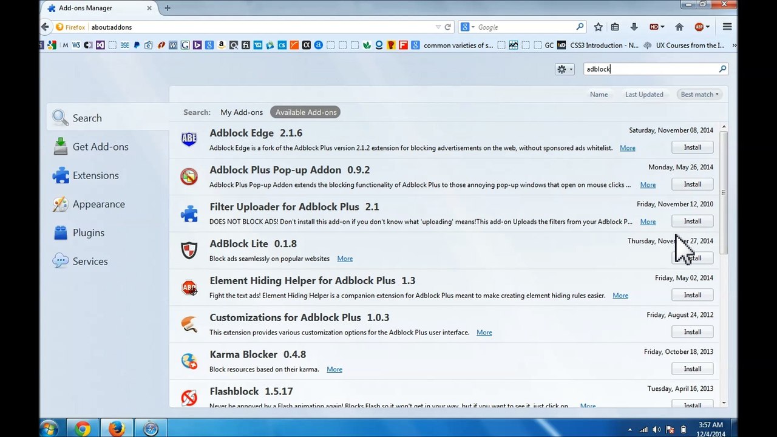
Task: Sort results by Last Updated
Action: click(x=644, y=94)
